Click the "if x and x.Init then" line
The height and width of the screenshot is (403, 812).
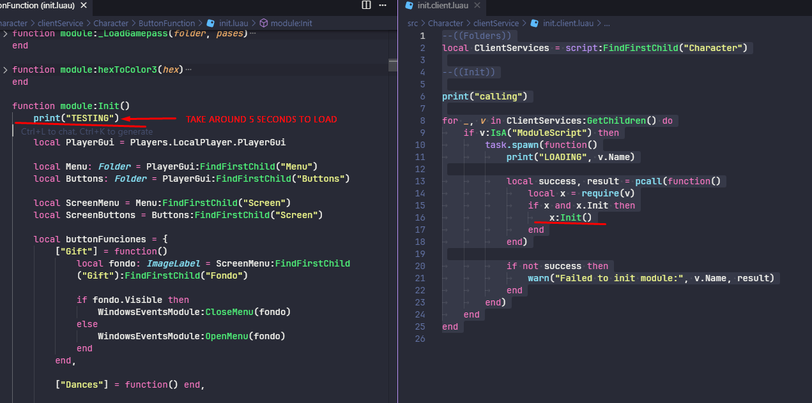(581, 205)
